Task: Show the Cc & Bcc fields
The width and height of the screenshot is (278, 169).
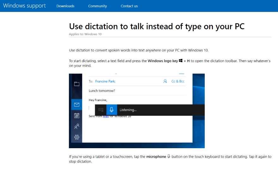Action: tap(178, 81)
